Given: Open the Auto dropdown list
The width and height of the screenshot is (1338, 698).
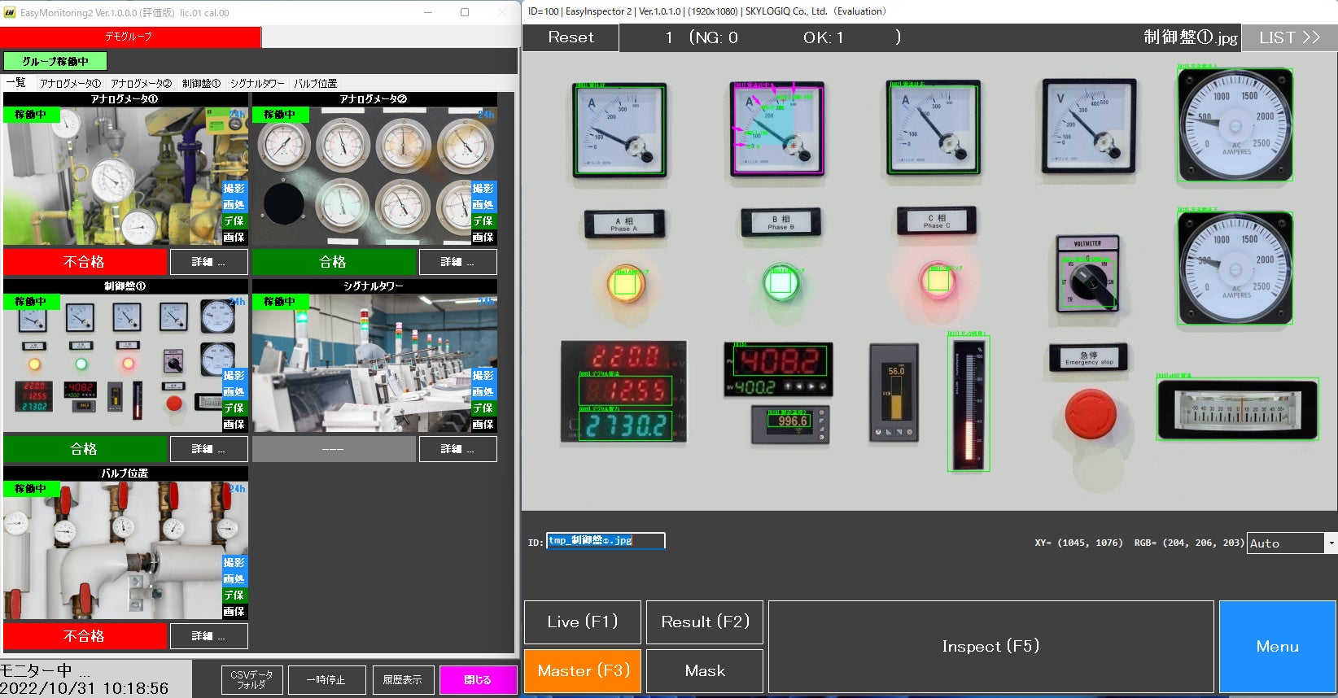Looking at the screenshot, I should (1331, 543).
